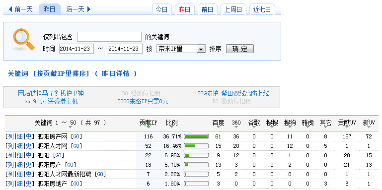Click the 确定 button
This screenshot has height=190, width=382.
point(240,49)
